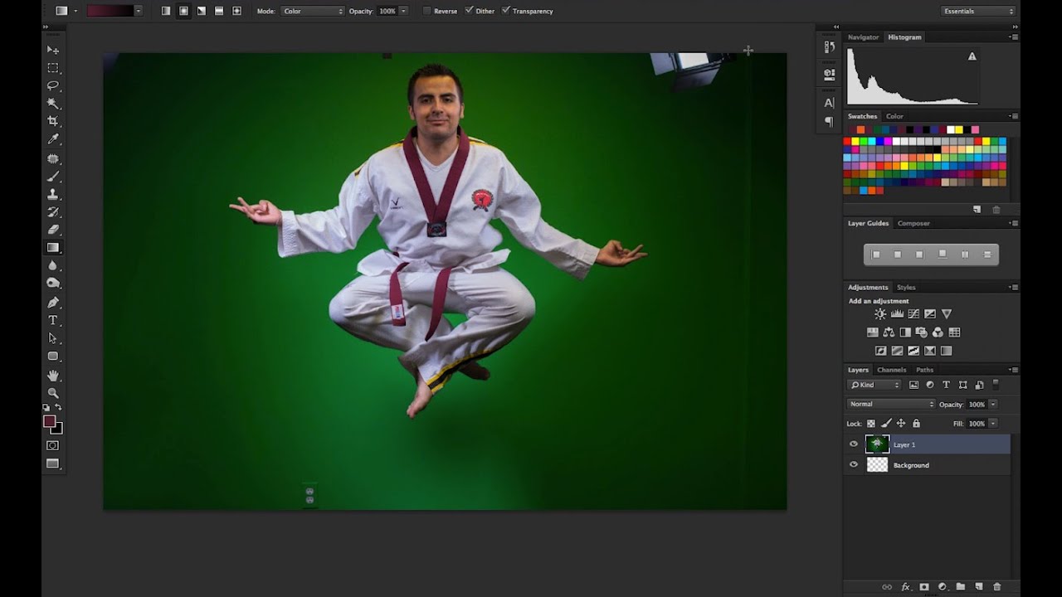
Task: Switch to the Composer tab
Action: point(913,223)
